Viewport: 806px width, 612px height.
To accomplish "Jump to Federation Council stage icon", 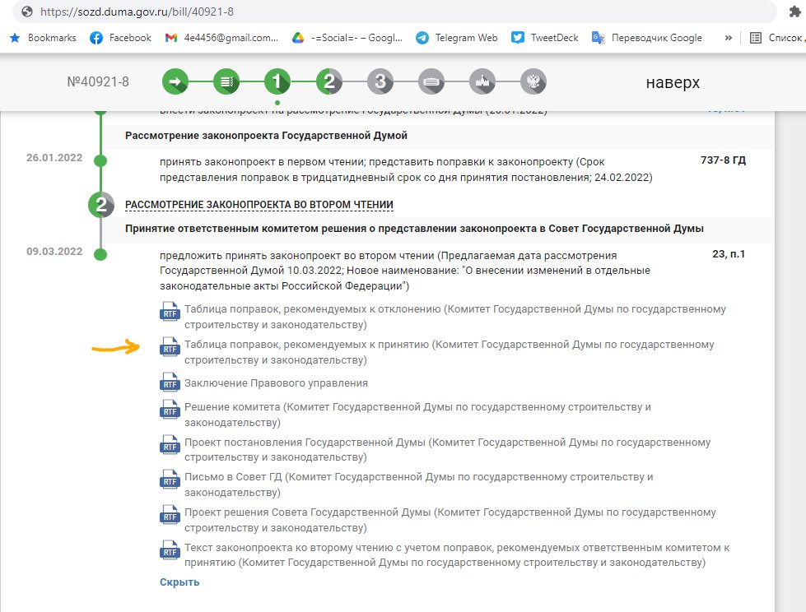I will (x=431, y=81).
